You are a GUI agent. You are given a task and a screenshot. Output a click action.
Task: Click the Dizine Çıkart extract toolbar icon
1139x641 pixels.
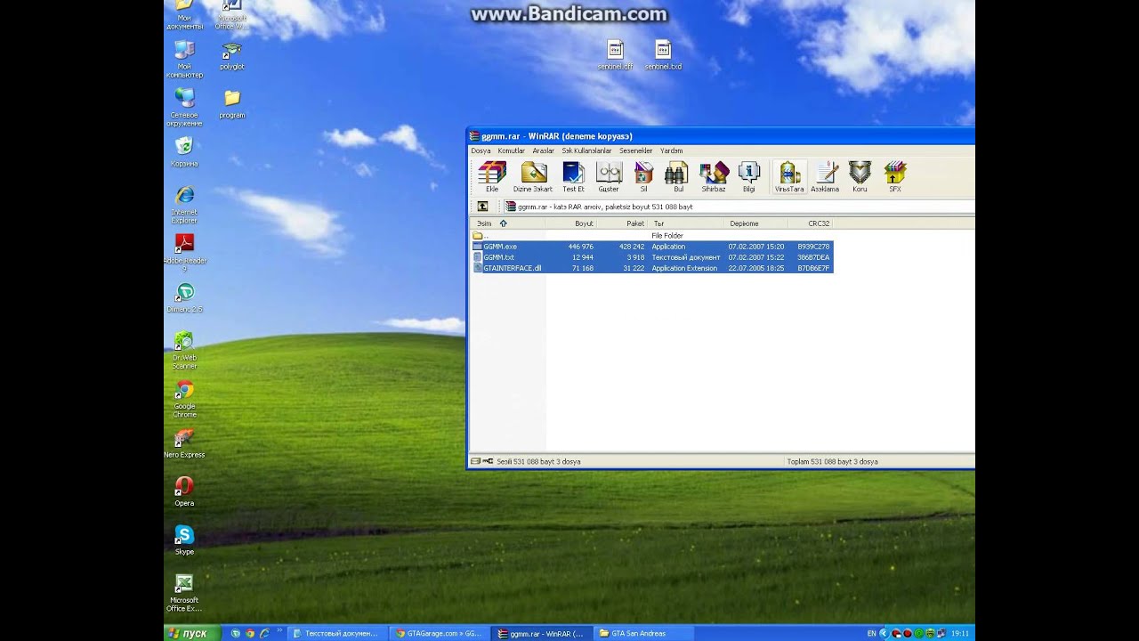(533, 176)
